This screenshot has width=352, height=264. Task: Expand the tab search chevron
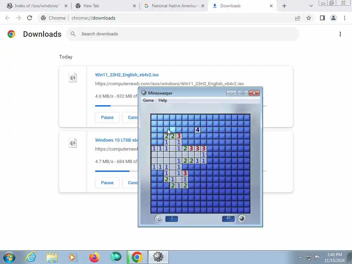click(311, 6)
